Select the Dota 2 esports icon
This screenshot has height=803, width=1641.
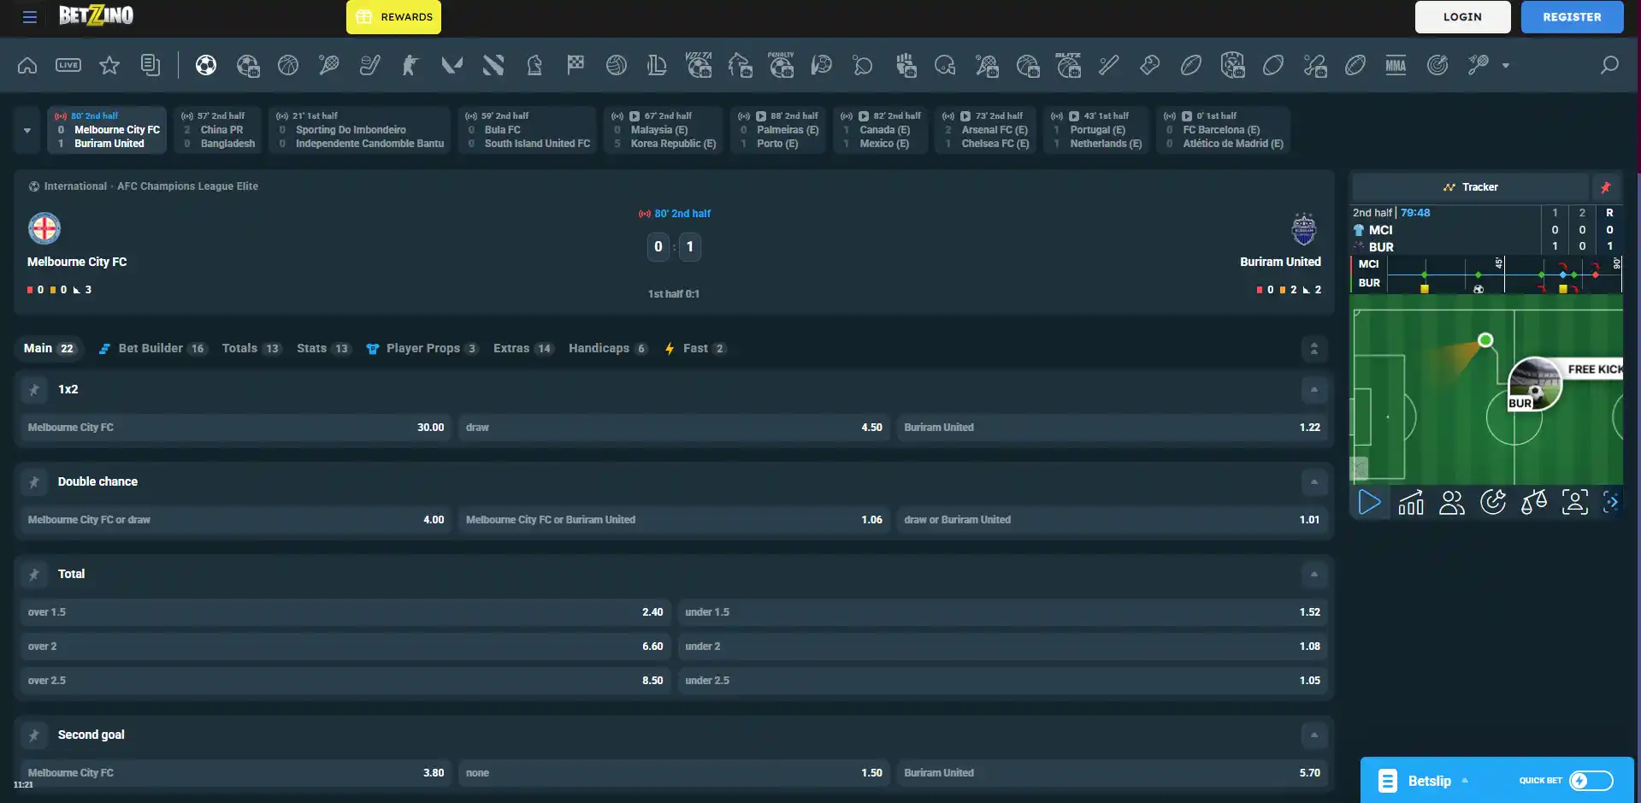(493, 65)
